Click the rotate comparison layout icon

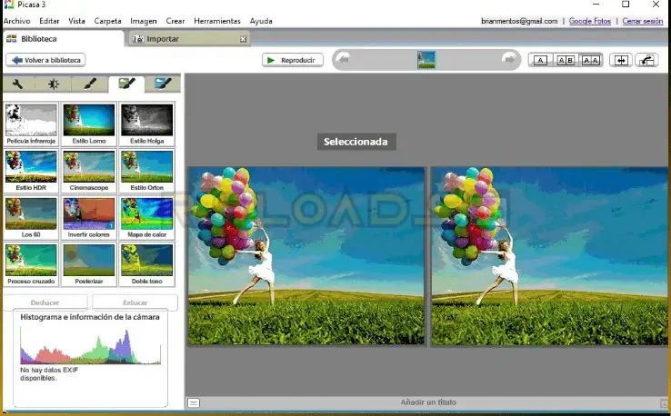pyautogui.click(x=647, y=60)
